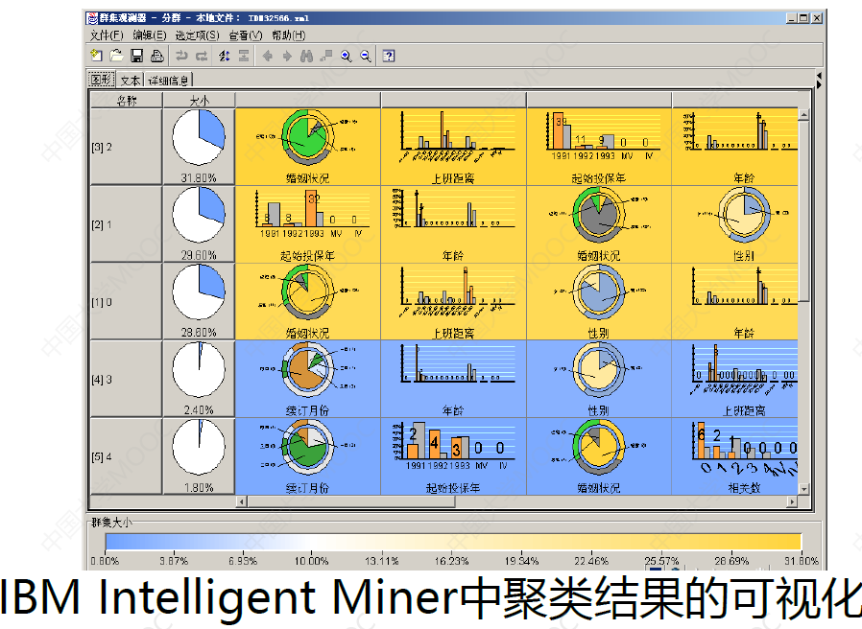Screen dimensions: 862x629
Task: Click the vertical scrollbar down arrow
Action: [803, 489]
